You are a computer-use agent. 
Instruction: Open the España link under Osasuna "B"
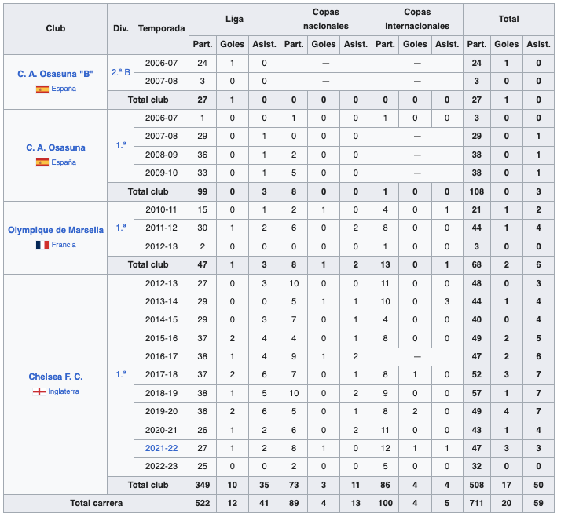[64, 89]
